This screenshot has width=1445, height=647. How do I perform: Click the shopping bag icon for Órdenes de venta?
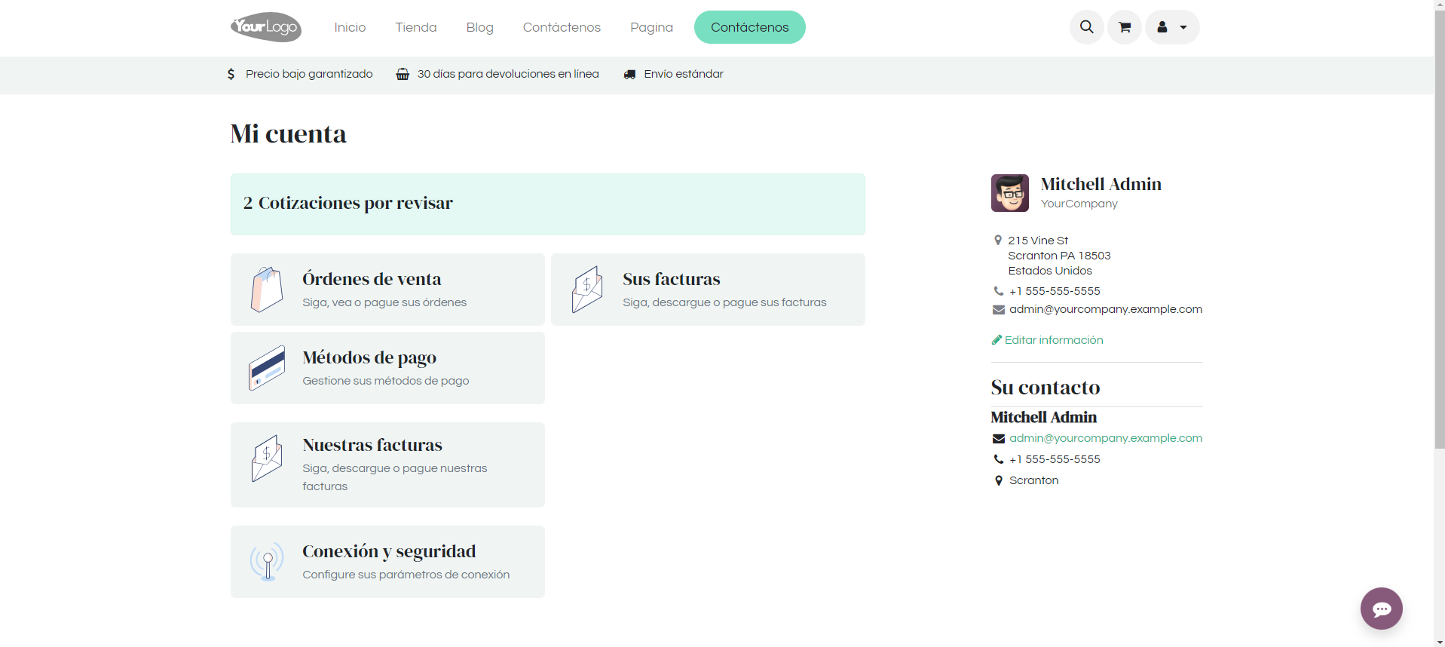pyautogui.click(x=267, y=290)
